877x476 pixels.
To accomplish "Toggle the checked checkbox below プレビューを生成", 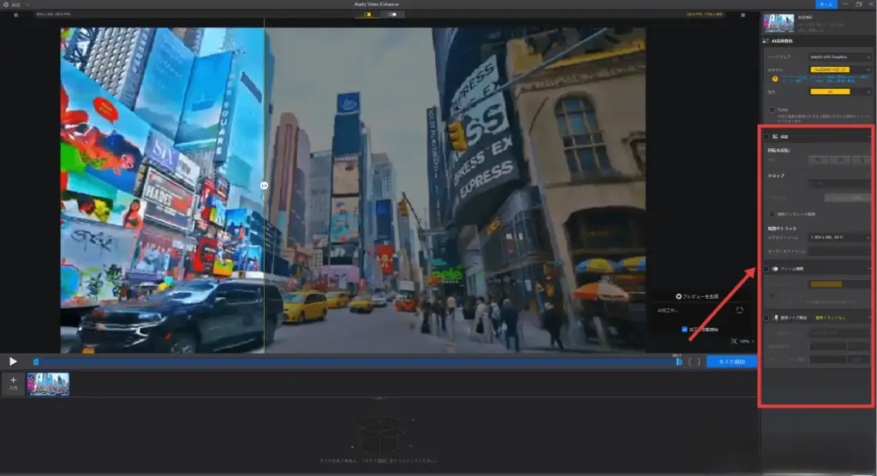I will [684, 330].
